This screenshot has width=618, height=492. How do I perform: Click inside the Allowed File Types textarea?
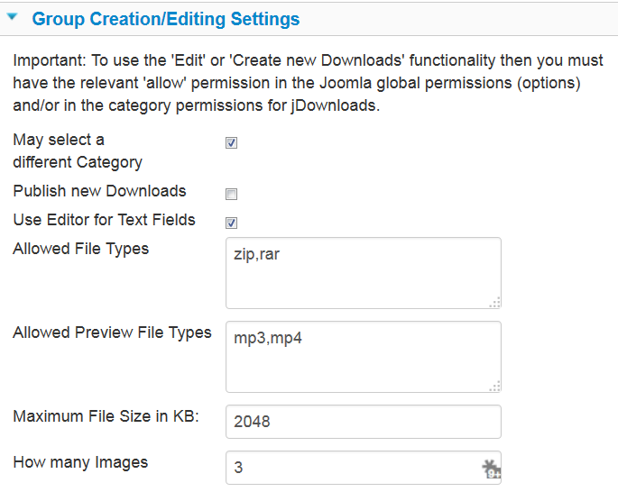pyautogui.click(x=364, y=273)
